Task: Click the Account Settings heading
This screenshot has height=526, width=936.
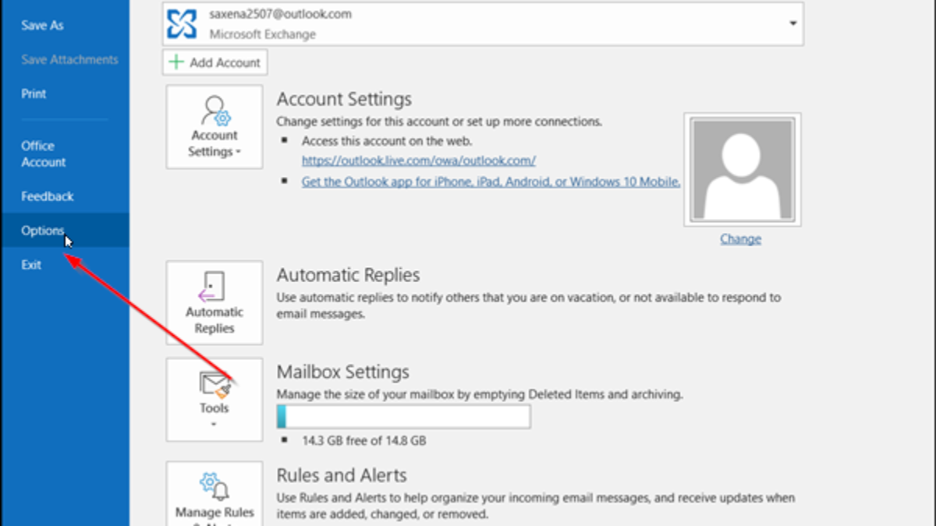Action: pos(344,100)
